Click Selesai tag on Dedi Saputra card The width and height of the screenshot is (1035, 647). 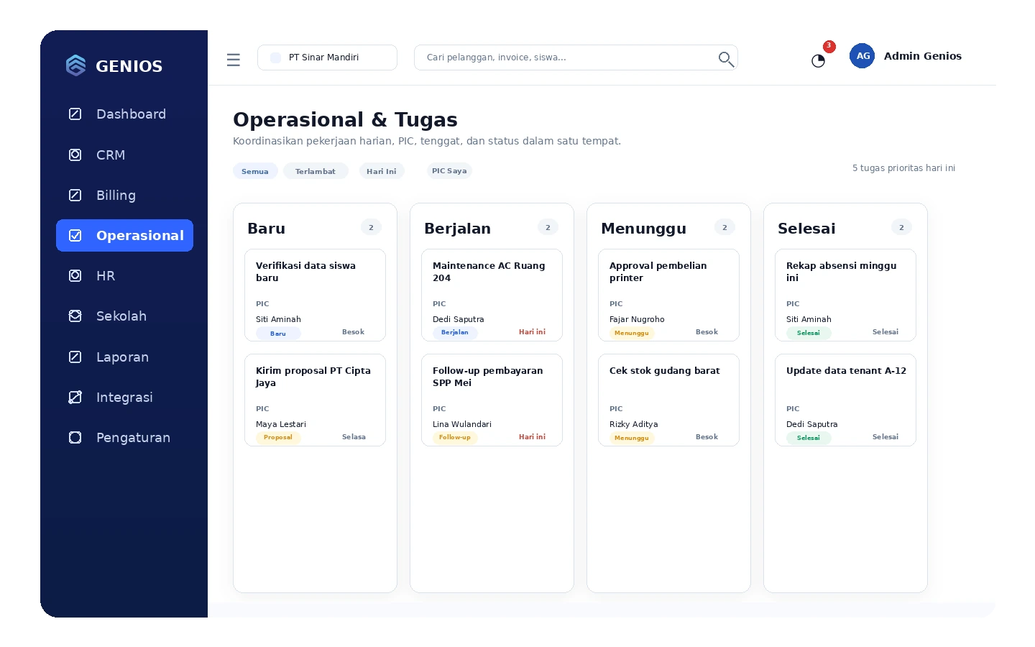coord(809,438)
